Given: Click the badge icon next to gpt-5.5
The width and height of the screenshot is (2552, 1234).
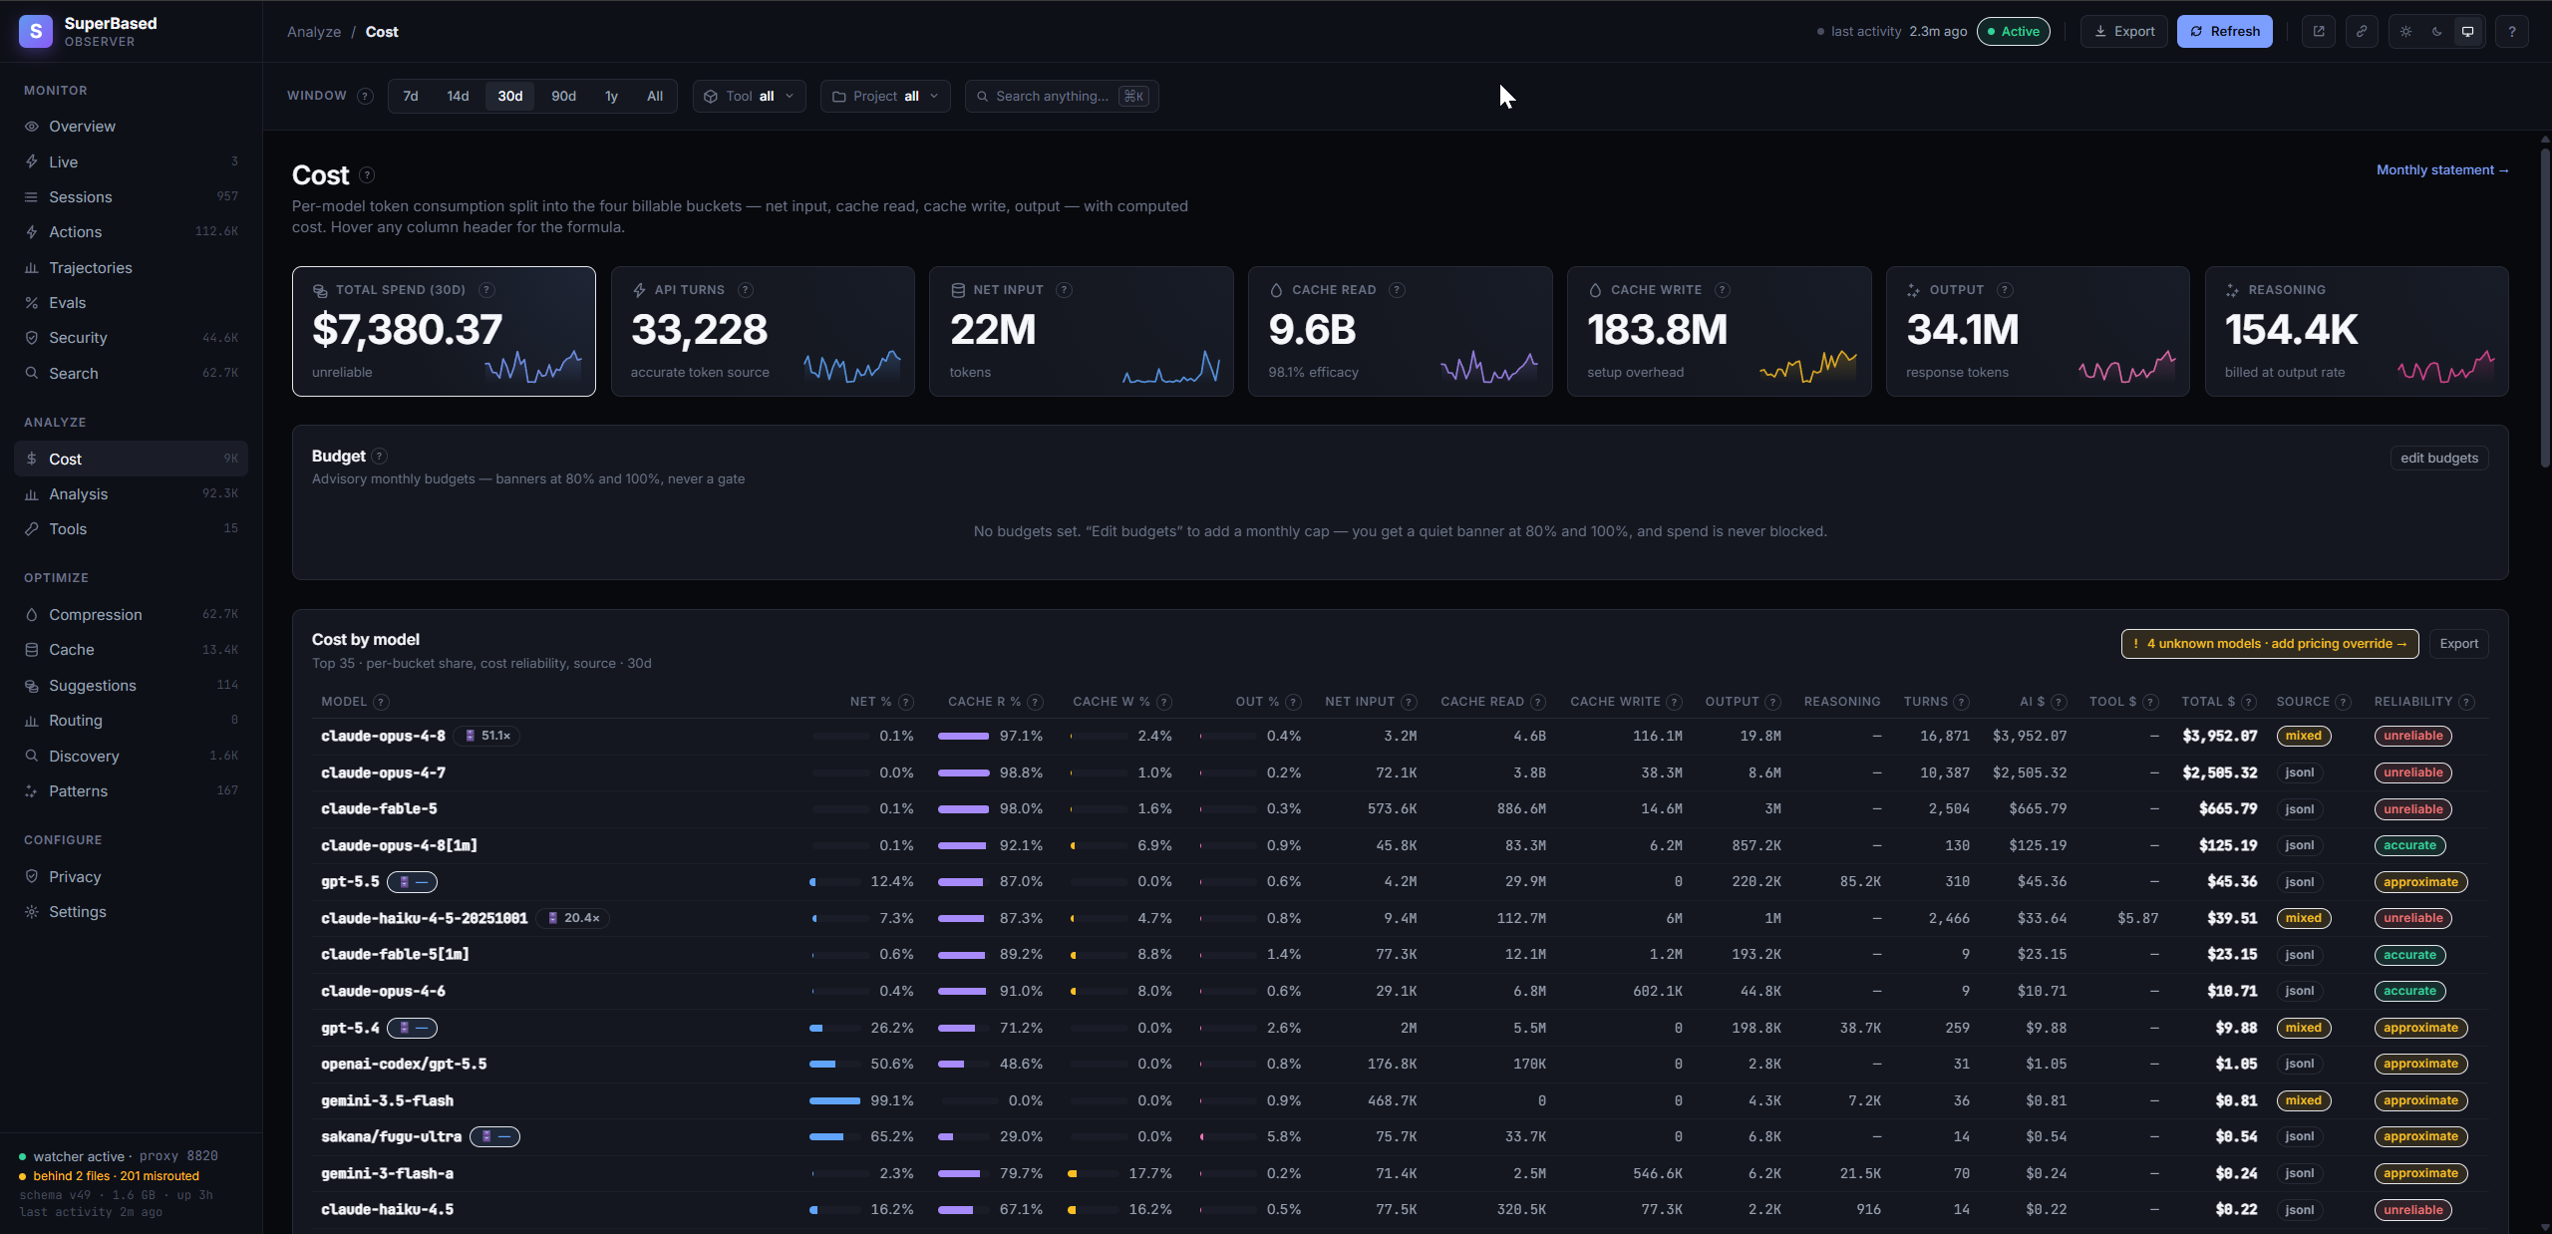Looking at the screenshot, I should [x=412, y=882].
